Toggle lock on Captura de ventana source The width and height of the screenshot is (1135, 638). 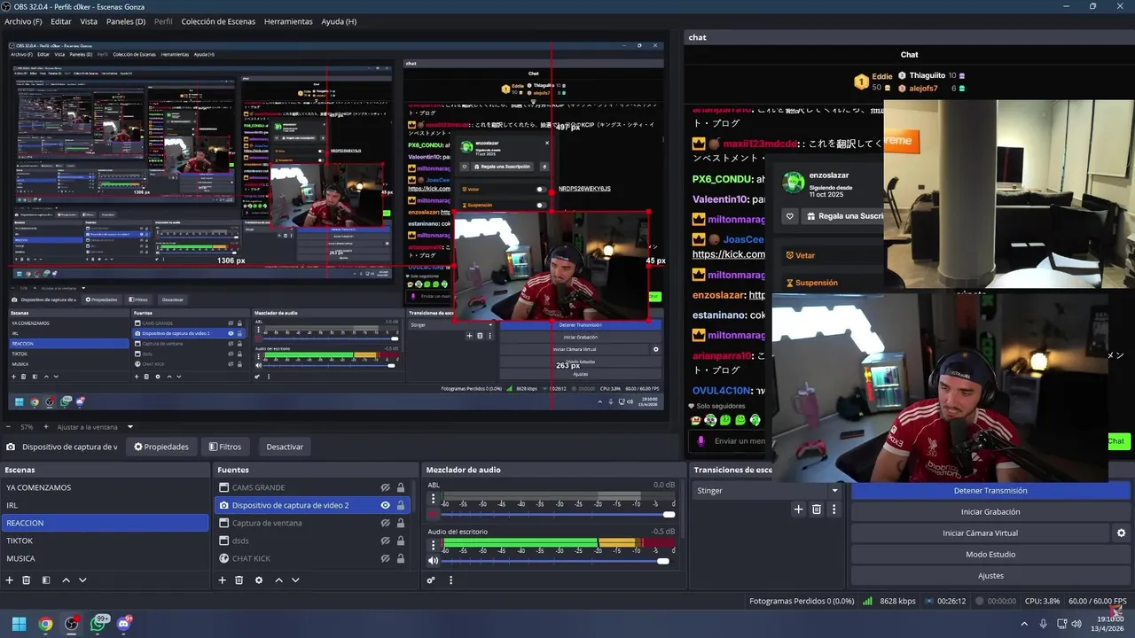(x=401, y=523)
